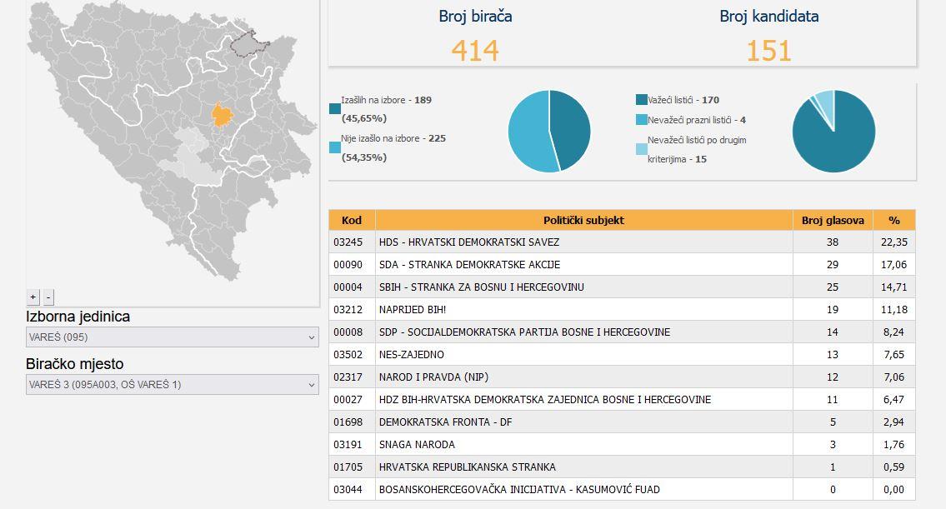Image resolution: width=946 pixels, height=509 pixels.
Task: Click the vote count 38 for HDS
Action: pyautogui.click(x=833, y=242)
